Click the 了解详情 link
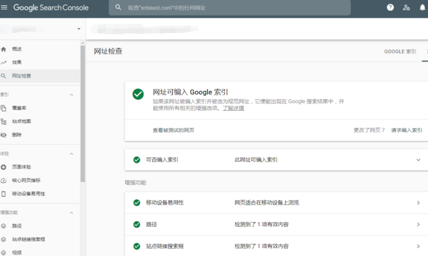 pyautogui.click(x=233, y=108)
